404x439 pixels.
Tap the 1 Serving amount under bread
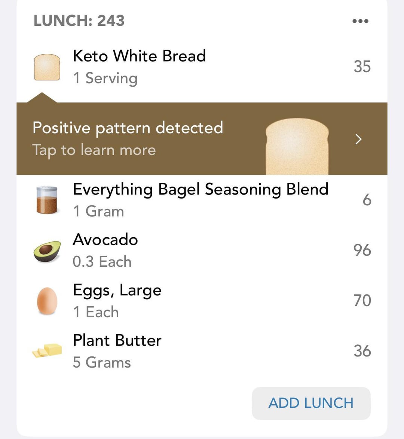(105, 78)
